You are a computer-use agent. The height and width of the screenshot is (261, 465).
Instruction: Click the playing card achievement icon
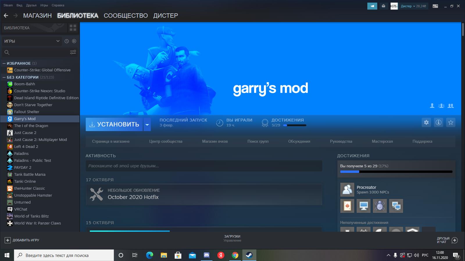(x=347, y=206)
